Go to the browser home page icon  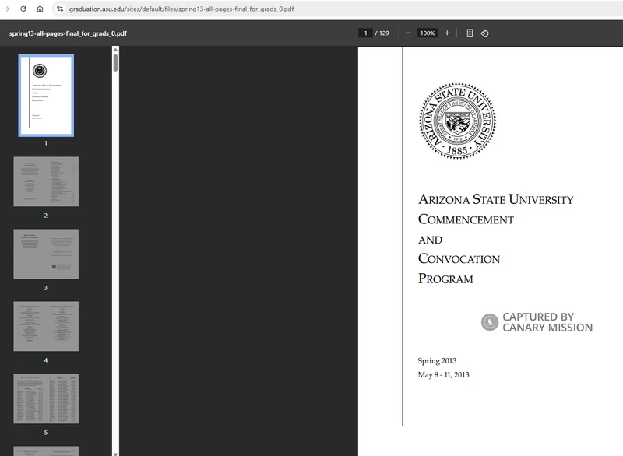click(40, 9)
